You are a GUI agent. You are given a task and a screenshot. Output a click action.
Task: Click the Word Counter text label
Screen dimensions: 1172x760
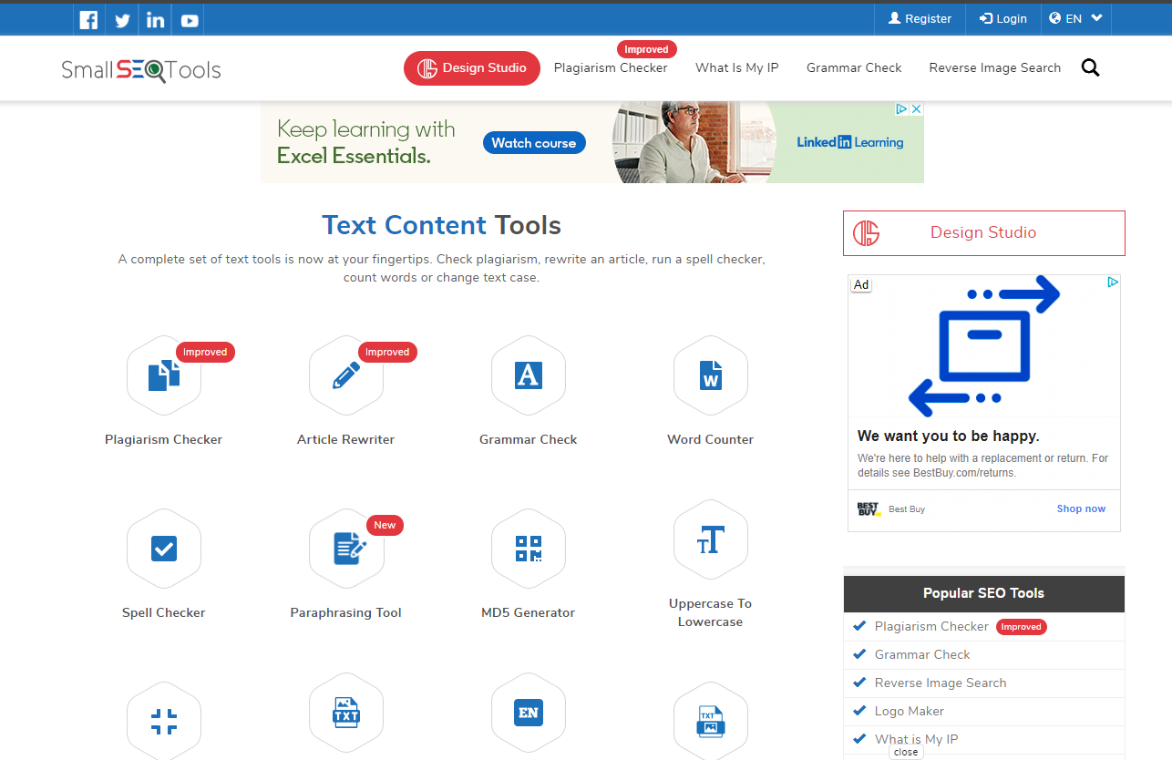click(x=711, y=439)
